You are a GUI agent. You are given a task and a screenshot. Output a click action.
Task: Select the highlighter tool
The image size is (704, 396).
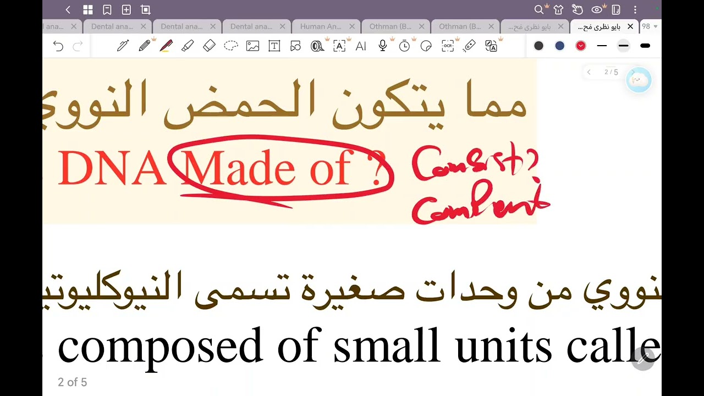tap(188, 46)
